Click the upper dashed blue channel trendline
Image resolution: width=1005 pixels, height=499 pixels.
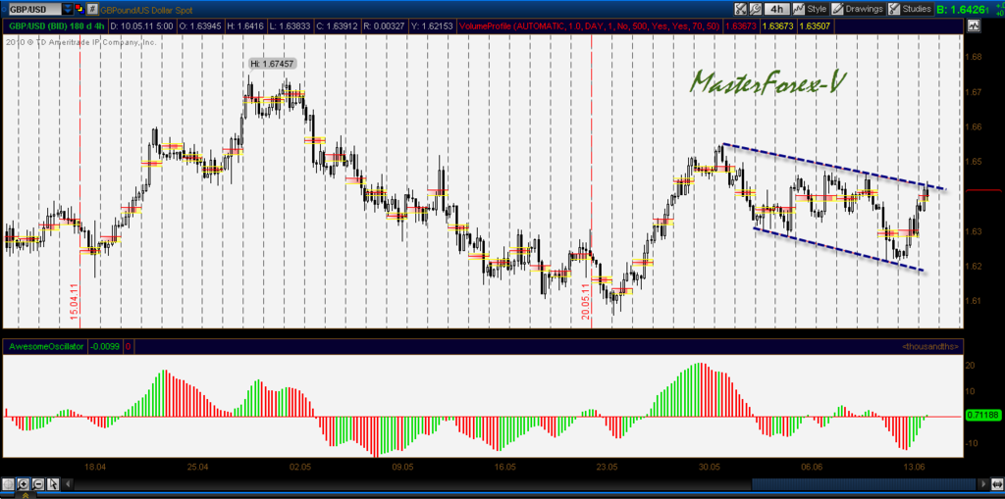833,167
